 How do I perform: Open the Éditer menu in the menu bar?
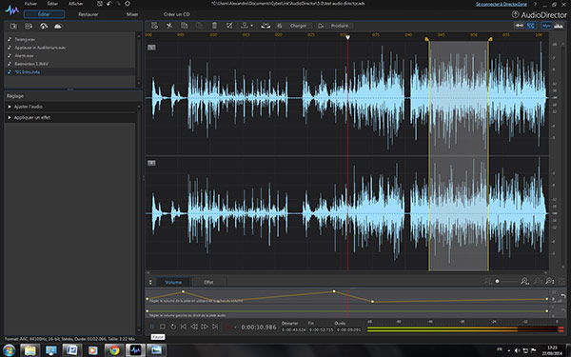click(x=52, y=4)
